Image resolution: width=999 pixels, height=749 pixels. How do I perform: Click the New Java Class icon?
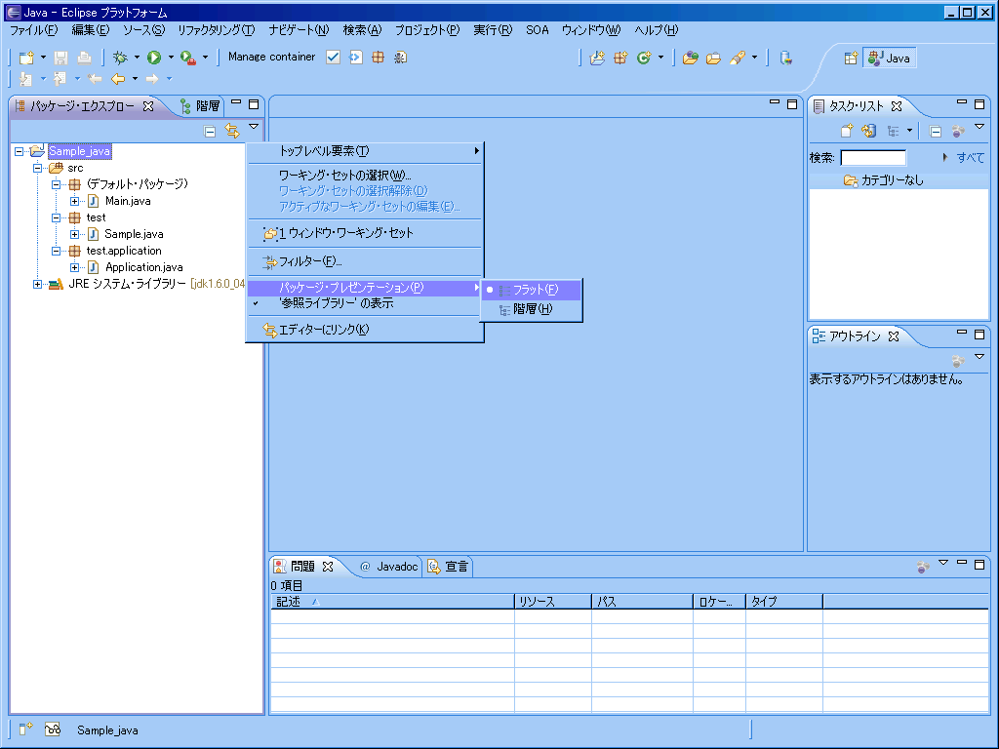(x=644, y=58)
